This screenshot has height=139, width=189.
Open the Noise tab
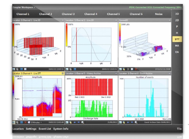158,14
